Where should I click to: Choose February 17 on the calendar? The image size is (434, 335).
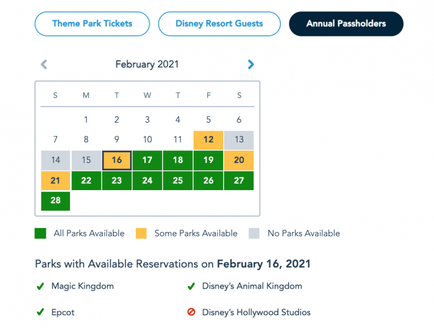[147, 160]
